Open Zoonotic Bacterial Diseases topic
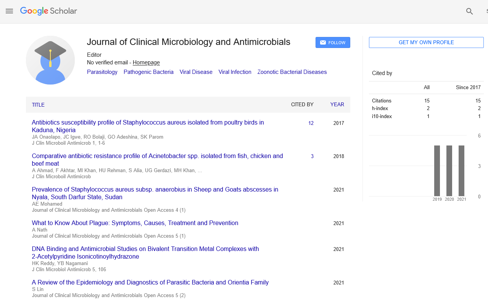The height and width of the screenshot is (302, 488). [292, 72]
